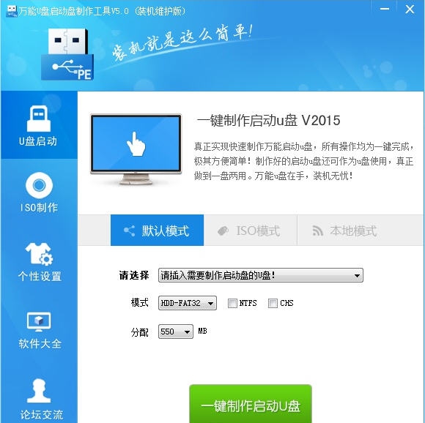Enable the NTFS checkbox
The height and width of the screenshot is (423, 425).
tap(232, 303)
